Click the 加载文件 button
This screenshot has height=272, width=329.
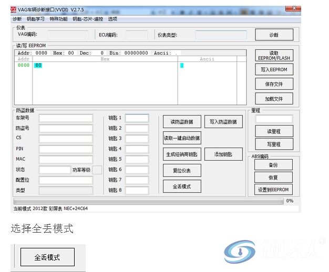click(274, 99)
